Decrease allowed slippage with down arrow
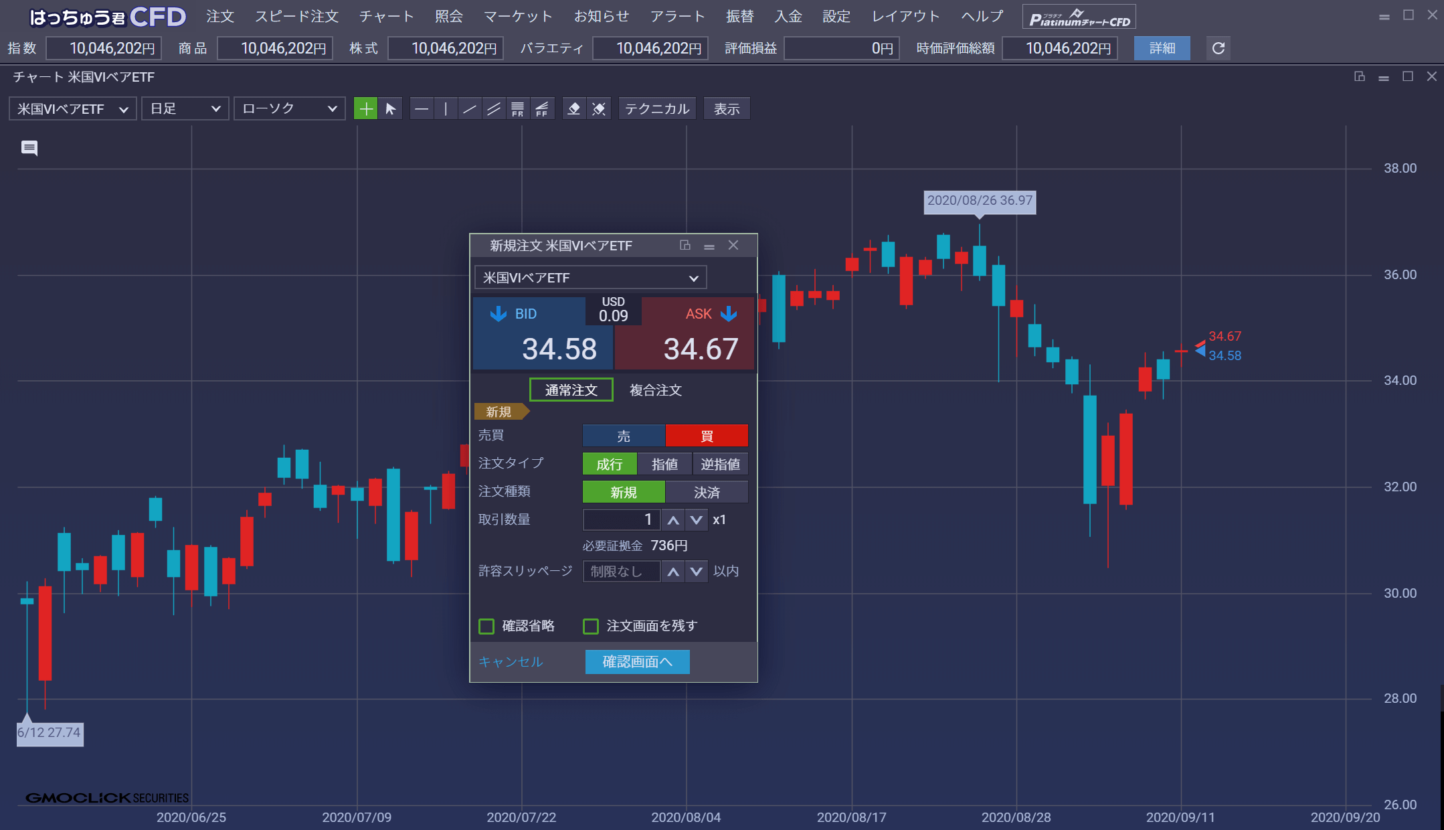1444x830 pixels. (x=697, y=571)
